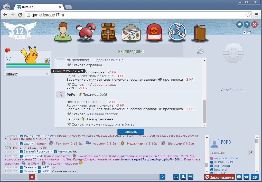This screenshot has height=182, width=262.
Task: Click trainer list scrollbar down arrow
Action: pos(257,171)
